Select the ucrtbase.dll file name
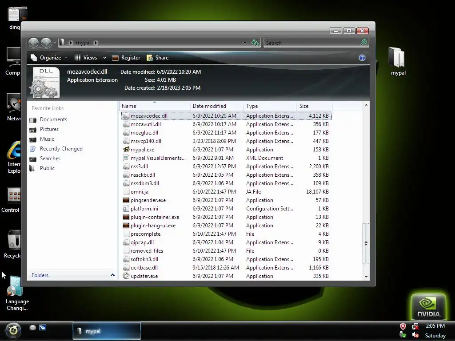This screenshot has width=455, height=341. [x=144, y=268]
